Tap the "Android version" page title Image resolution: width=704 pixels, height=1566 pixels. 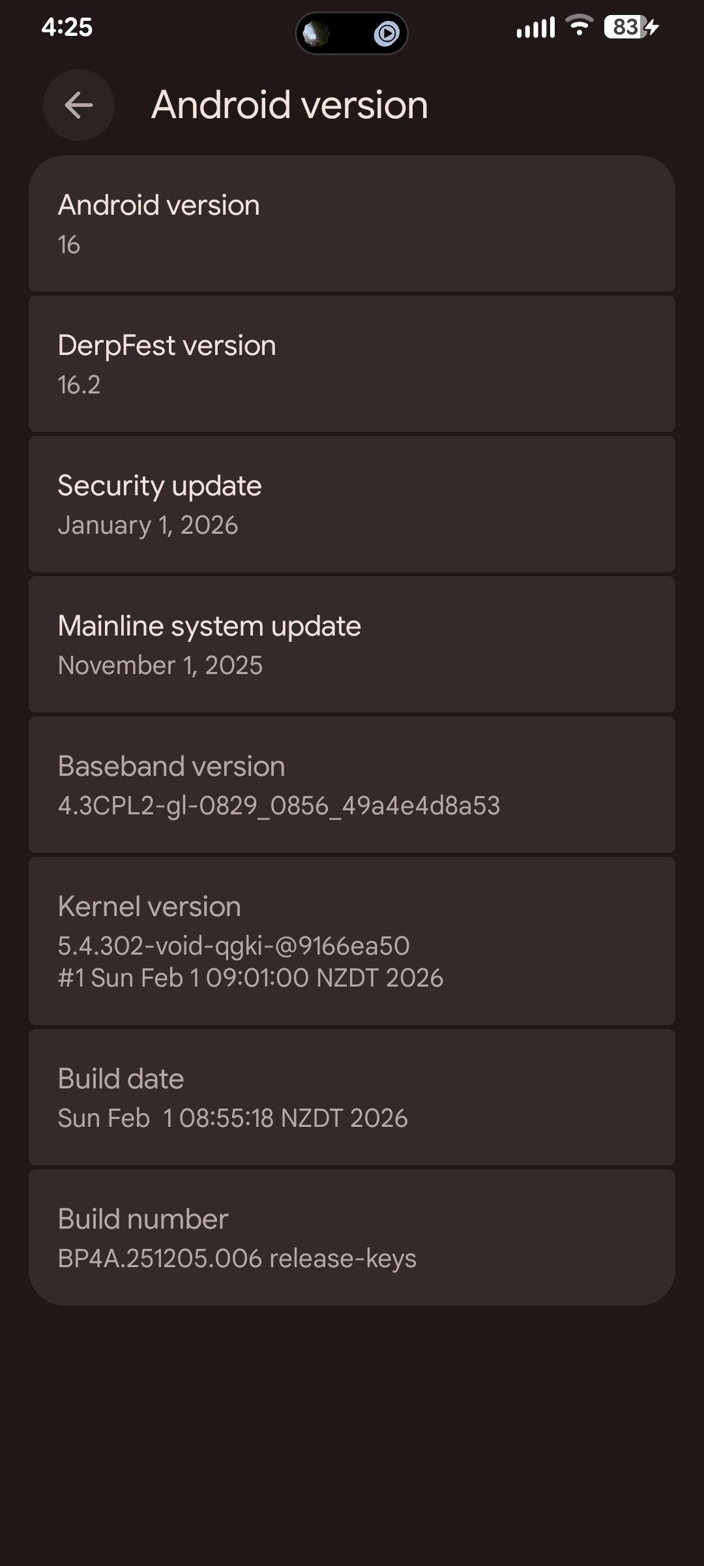289,105
